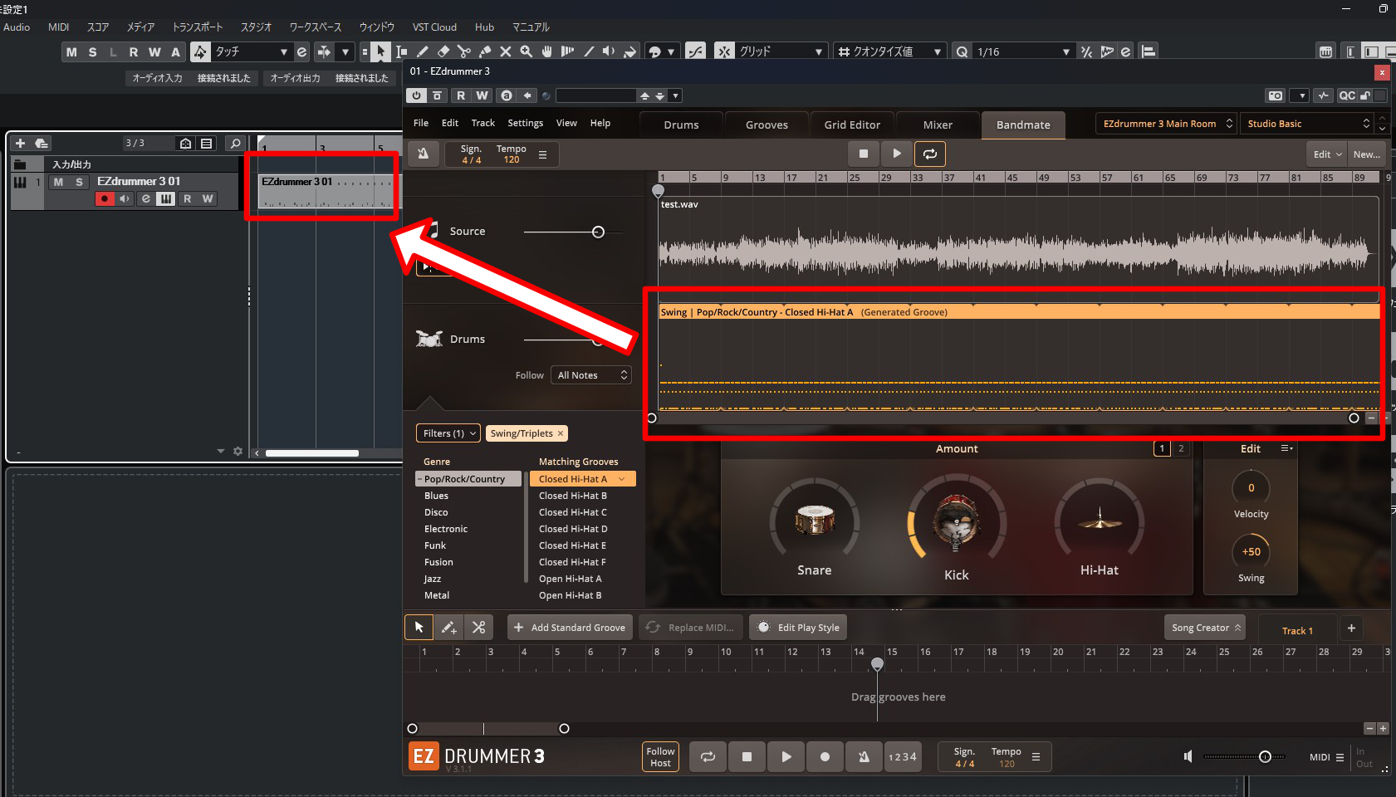Toggle loop button in Bandmate transport

pyautogui.click(x=930, y=154)
